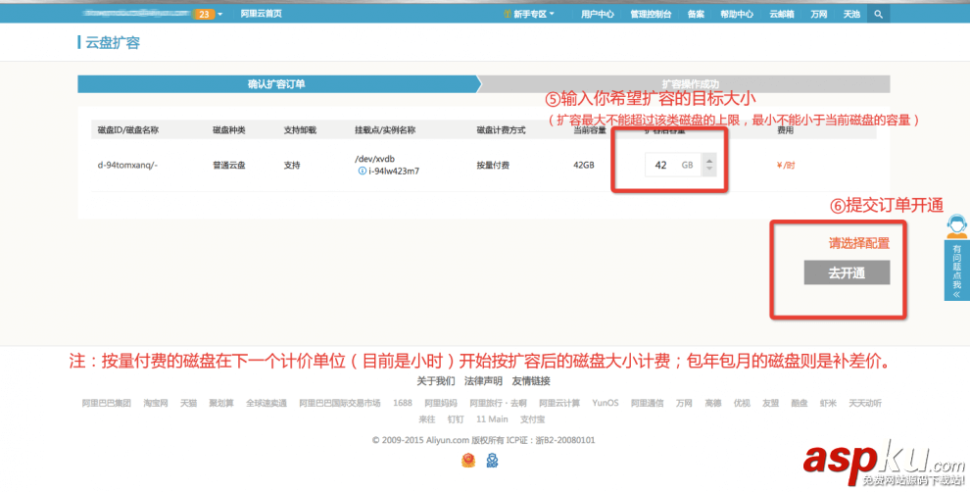970x492 pixels.
Task: Select the 确认扩容订单 step tab
Action: point(276,84)
